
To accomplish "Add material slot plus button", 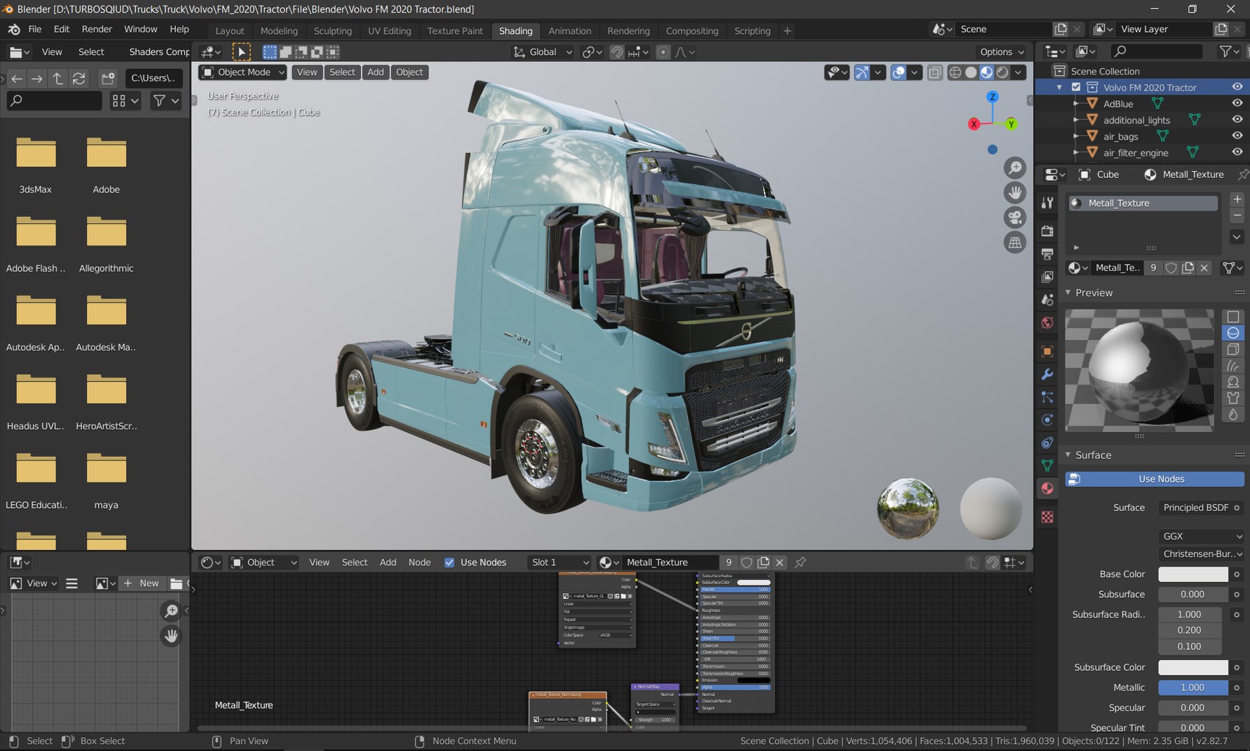I will click(x=1237, y=200).
